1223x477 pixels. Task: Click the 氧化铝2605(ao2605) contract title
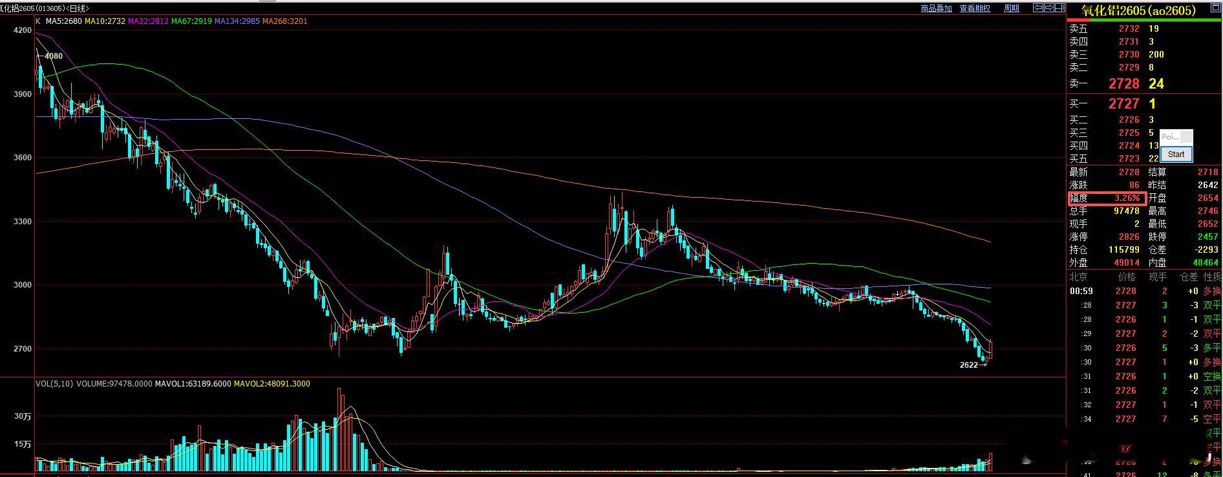coord(1138,10)
